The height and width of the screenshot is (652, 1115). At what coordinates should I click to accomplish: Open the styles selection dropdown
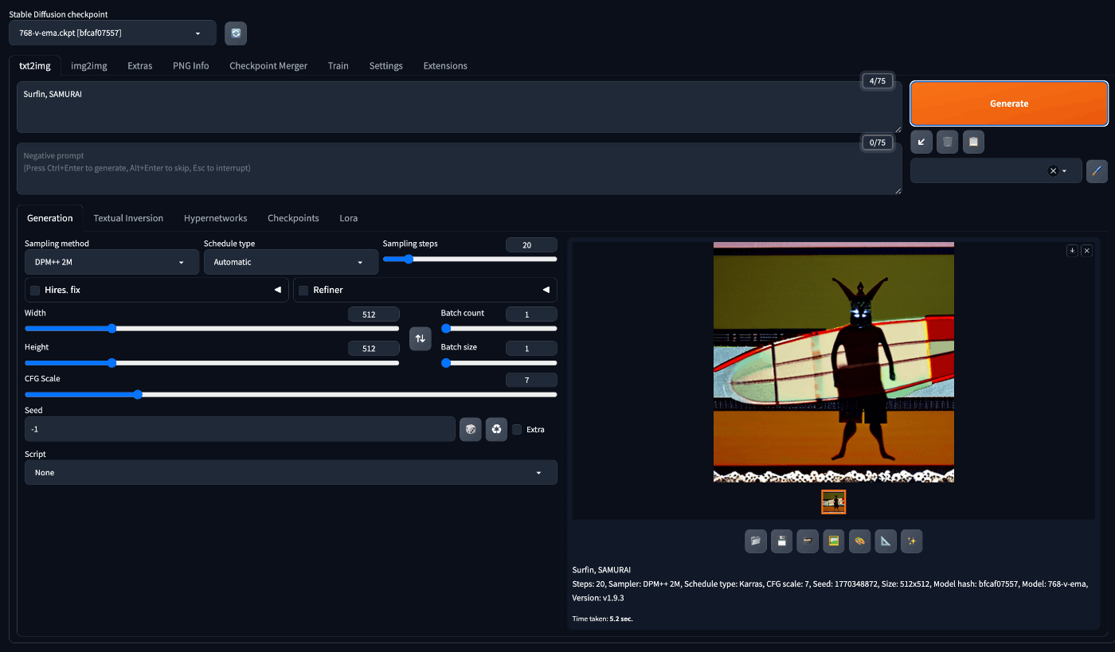pos(996,170)
